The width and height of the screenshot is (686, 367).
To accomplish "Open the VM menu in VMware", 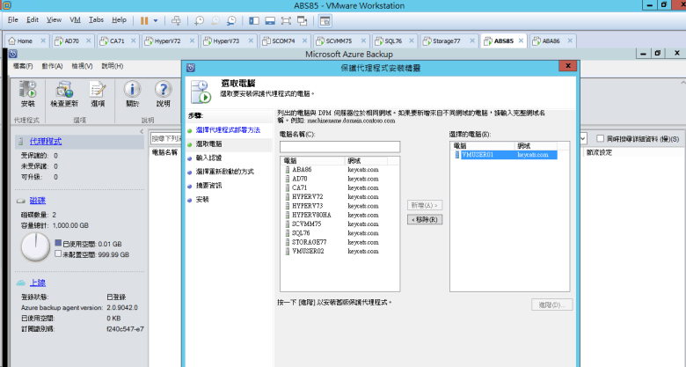I will (x=74, y=19).
